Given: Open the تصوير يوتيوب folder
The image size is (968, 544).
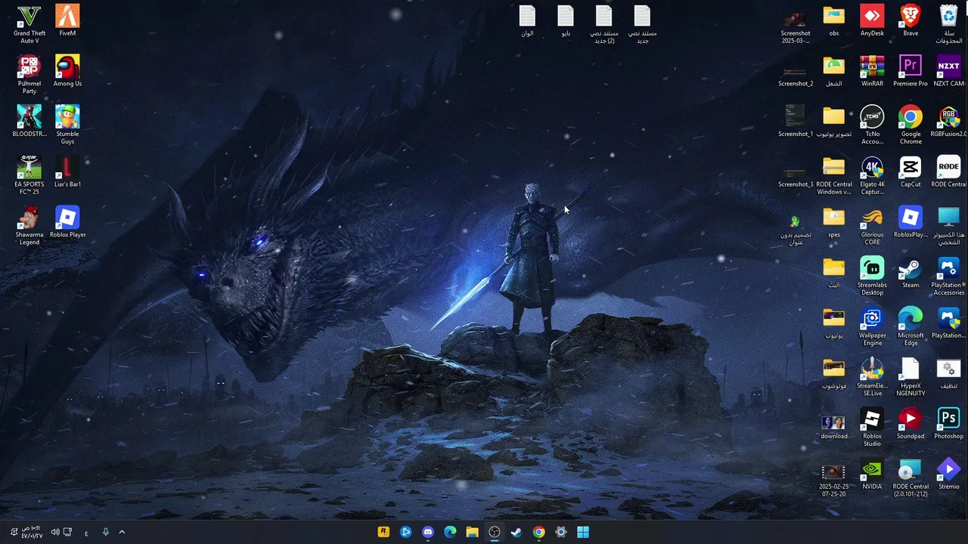Looking at the screenshot, I should (833, 121).
